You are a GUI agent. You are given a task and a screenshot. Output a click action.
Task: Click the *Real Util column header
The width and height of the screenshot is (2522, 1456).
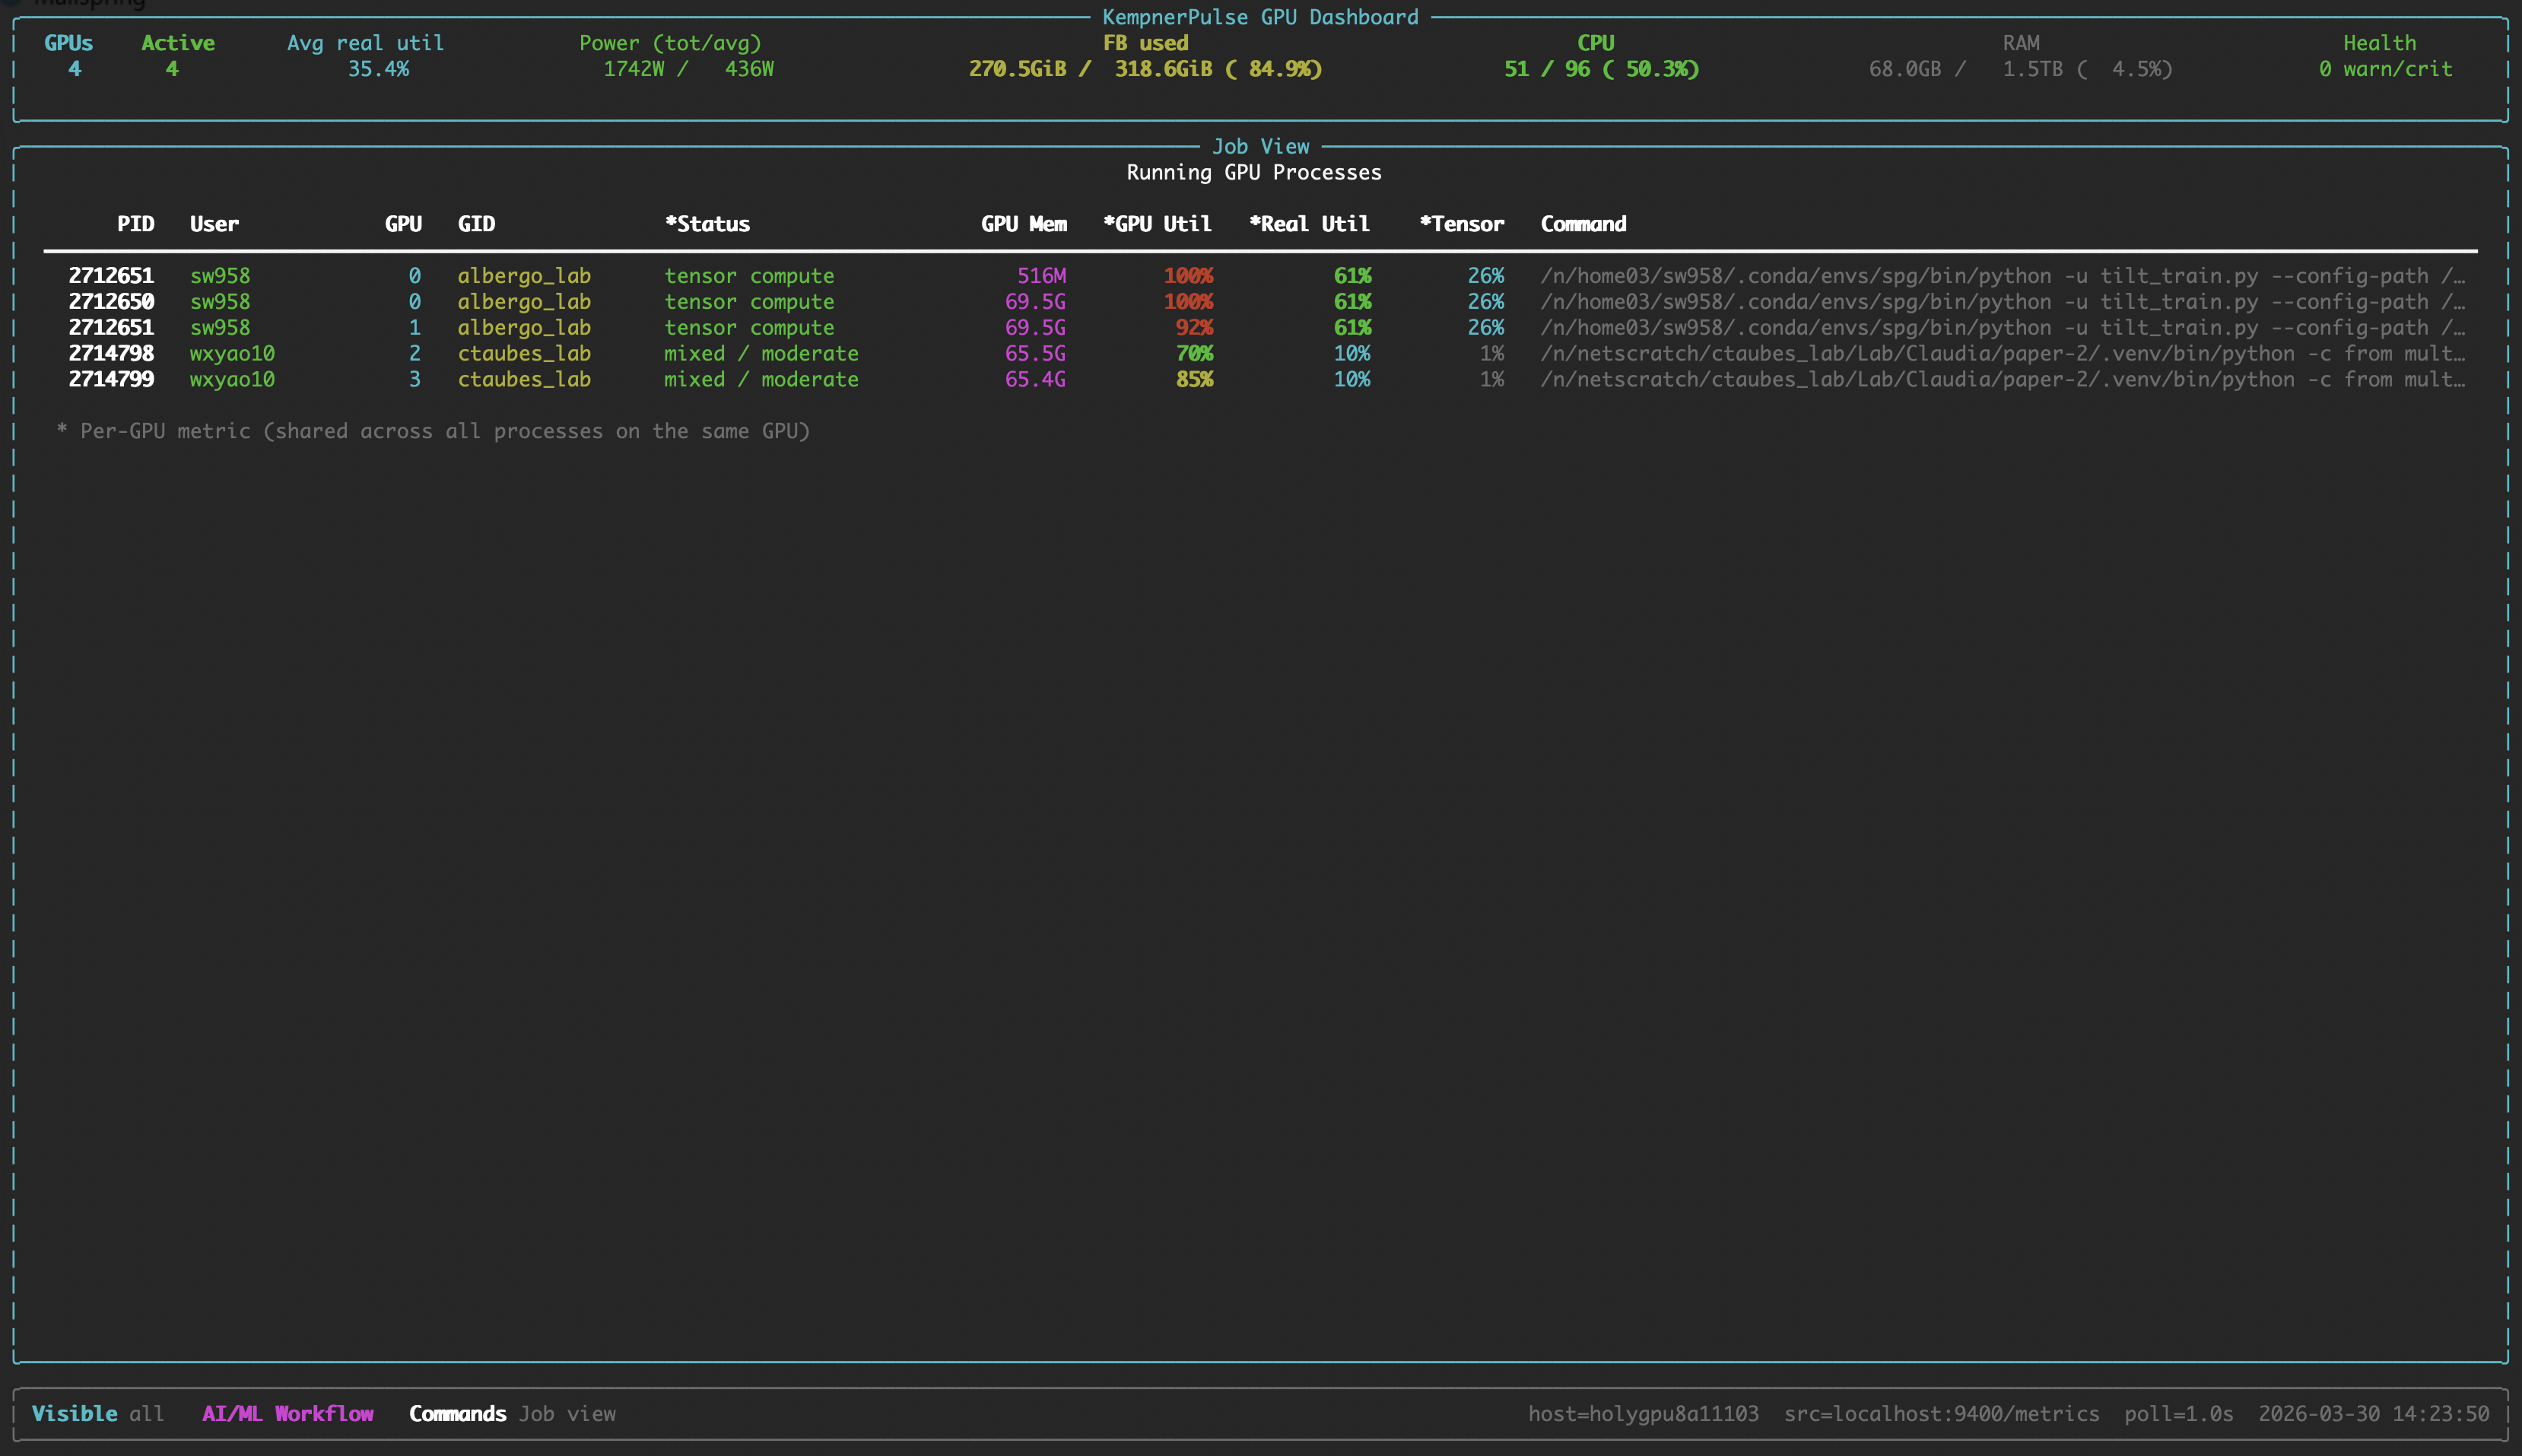[x=1308, y=224]
